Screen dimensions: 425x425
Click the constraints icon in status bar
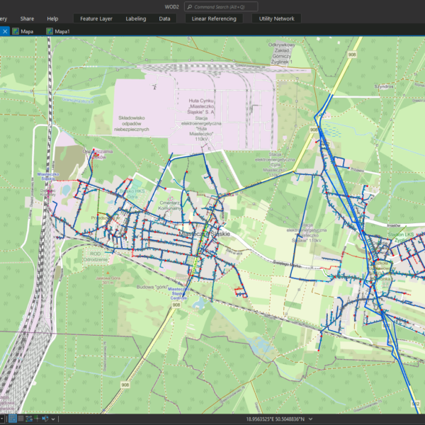[29, 419]
